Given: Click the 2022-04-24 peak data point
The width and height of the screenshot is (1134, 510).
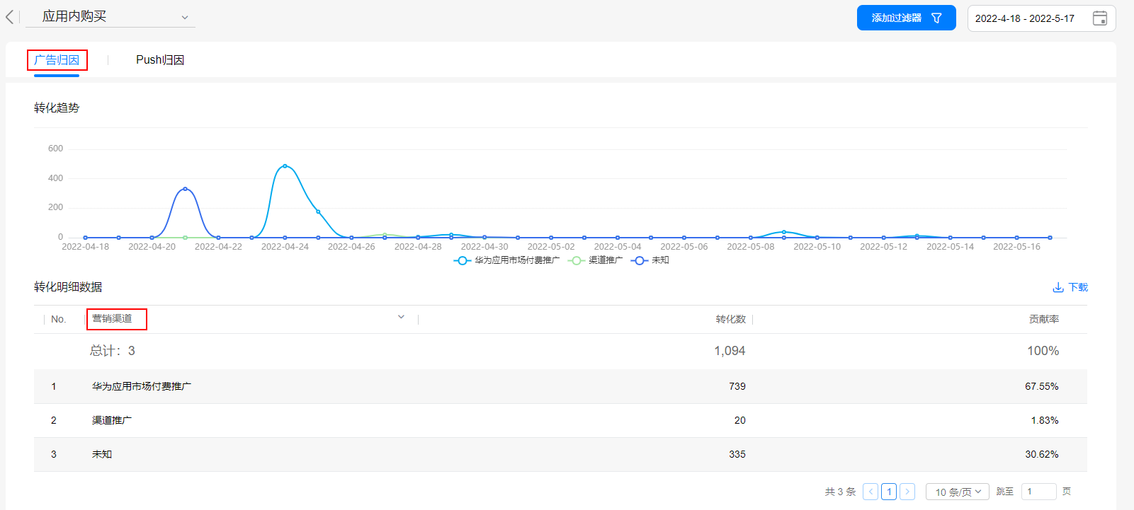Looking at the screenshot, I should pyautogui.click(x=285, y=166).
